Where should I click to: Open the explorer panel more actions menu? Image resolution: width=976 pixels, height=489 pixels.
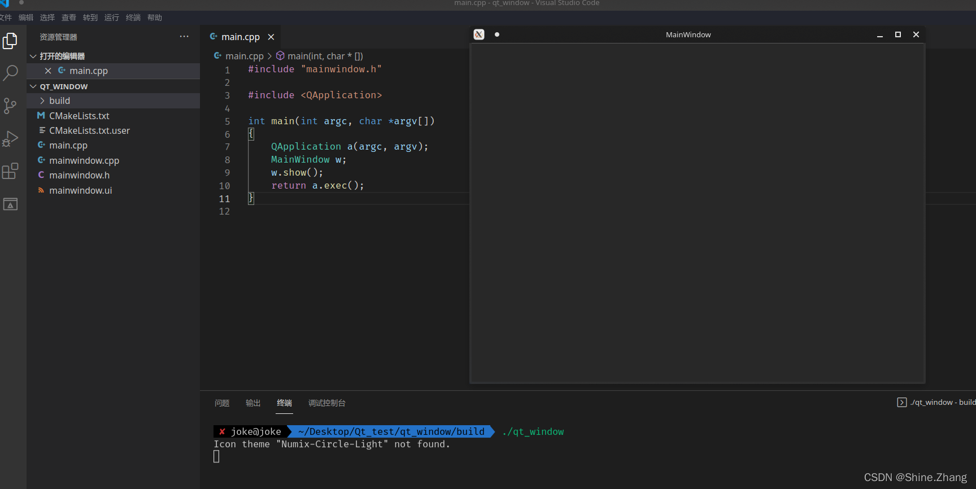(x=184, y=37)
